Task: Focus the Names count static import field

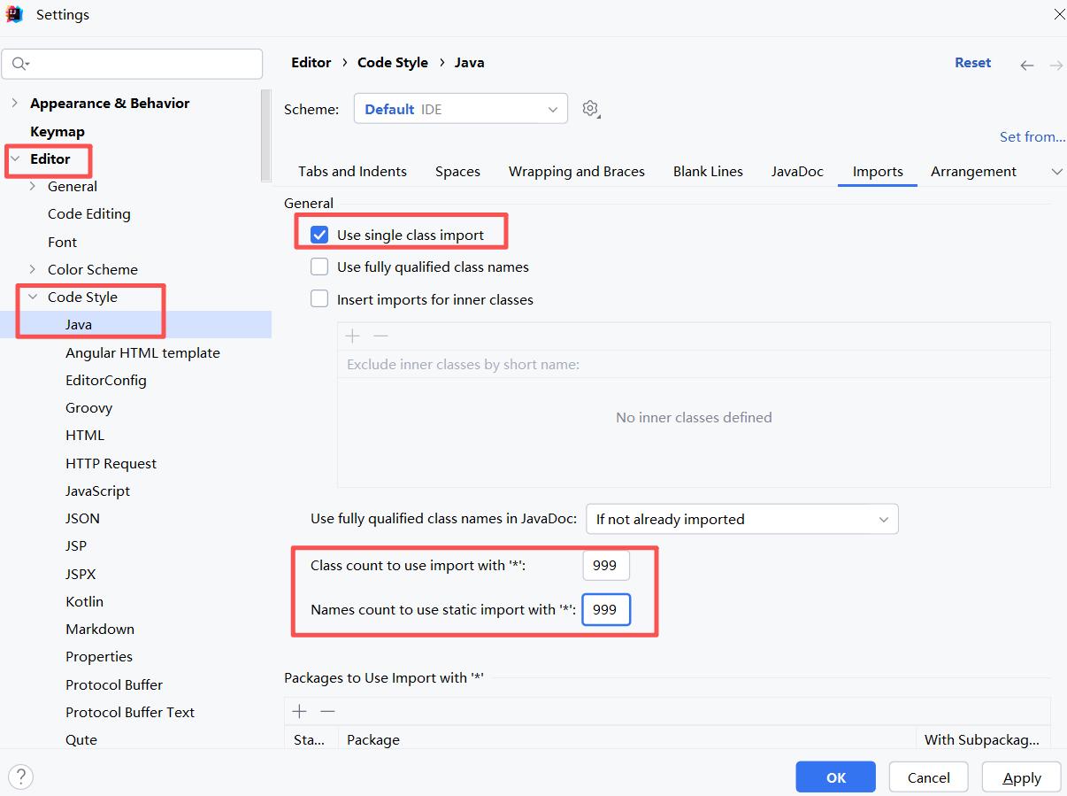Action: [606, 609]
